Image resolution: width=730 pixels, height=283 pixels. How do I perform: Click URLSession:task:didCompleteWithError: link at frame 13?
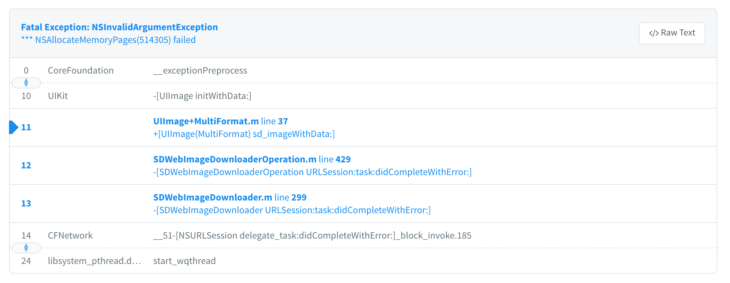(292, 210)
